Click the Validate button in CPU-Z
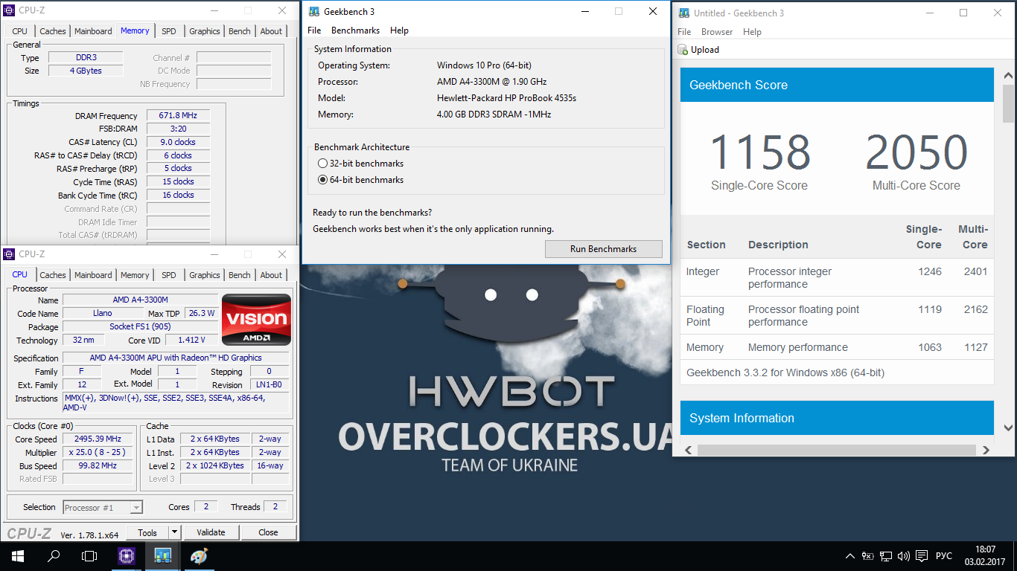This screenshot has width=1017, height=571. coord(211,532)
